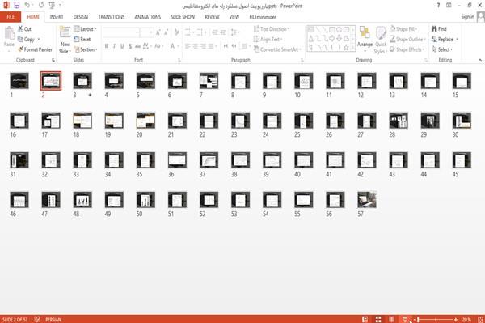This screenshot has width=485, height=323.
Task: Fit slide to current window icon
Action: 480,319
